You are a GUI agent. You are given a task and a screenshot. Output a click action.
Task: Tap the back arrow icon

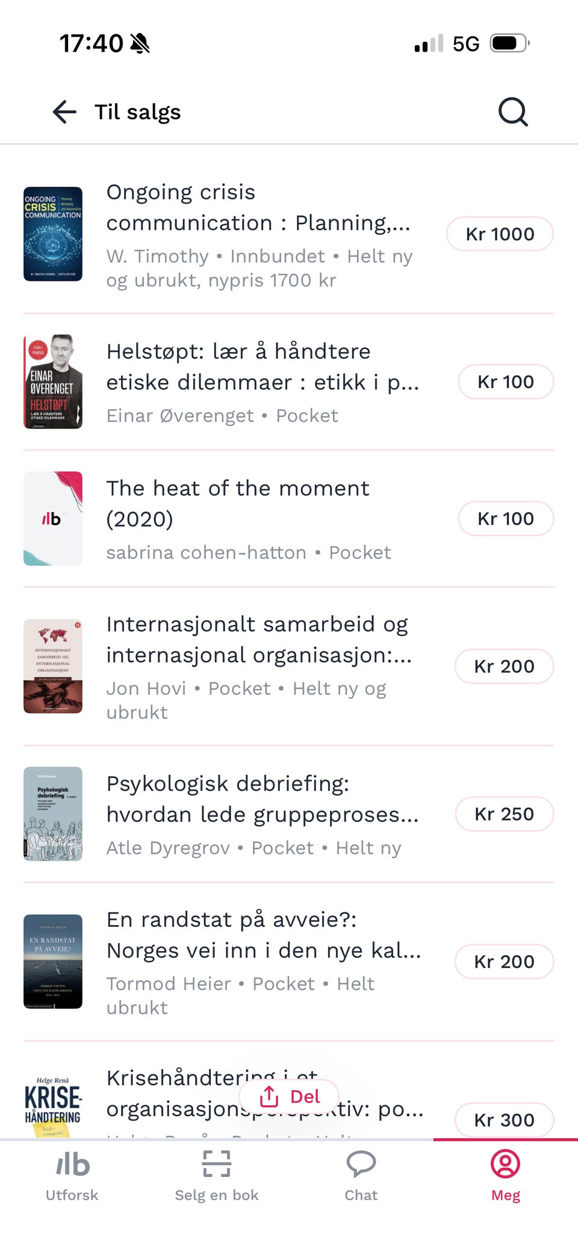tap(64, 112)
